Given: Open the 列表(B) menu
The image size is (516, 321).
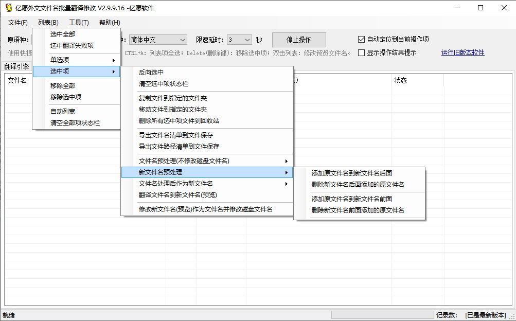Looking at the screenshot, I should [x=48, y=22].
